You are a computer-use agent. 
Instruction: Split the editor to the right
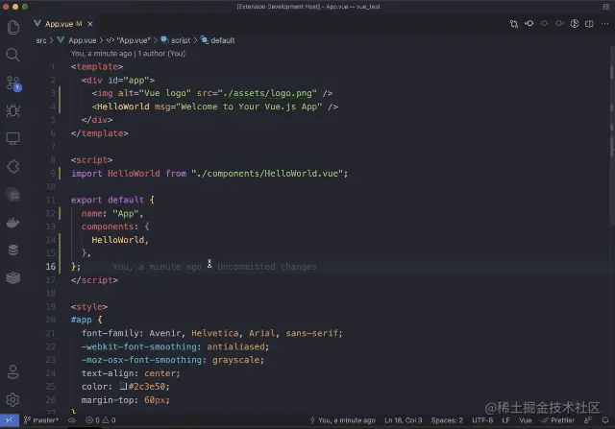pos(589,23)
